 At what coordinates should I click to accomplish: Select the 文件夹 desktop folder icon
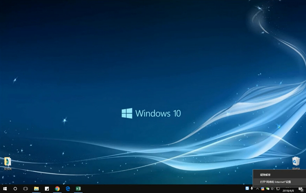point(7,164)
